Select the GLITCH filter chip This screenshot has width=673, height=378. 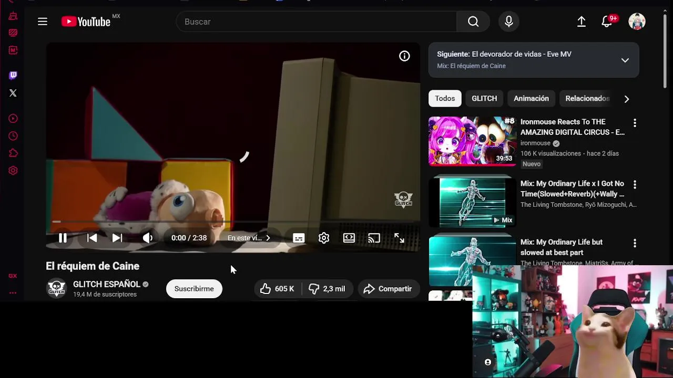484,98
